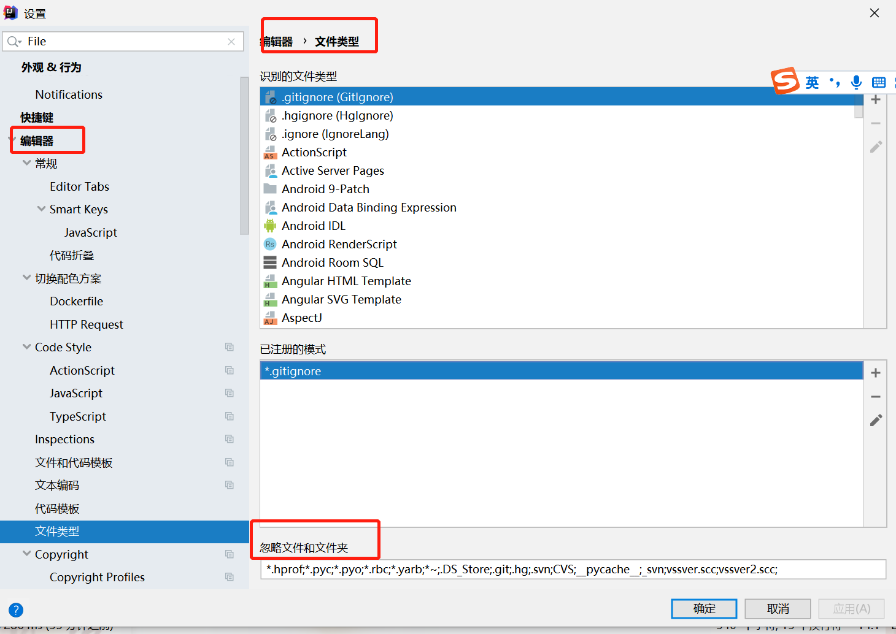Click add button for recognized file types
Viewport: 896px width, 634px height.
(x=876, y=100)
